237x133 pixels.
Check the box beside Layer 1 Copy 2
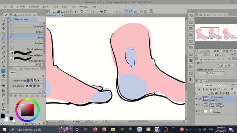[200, 105]
